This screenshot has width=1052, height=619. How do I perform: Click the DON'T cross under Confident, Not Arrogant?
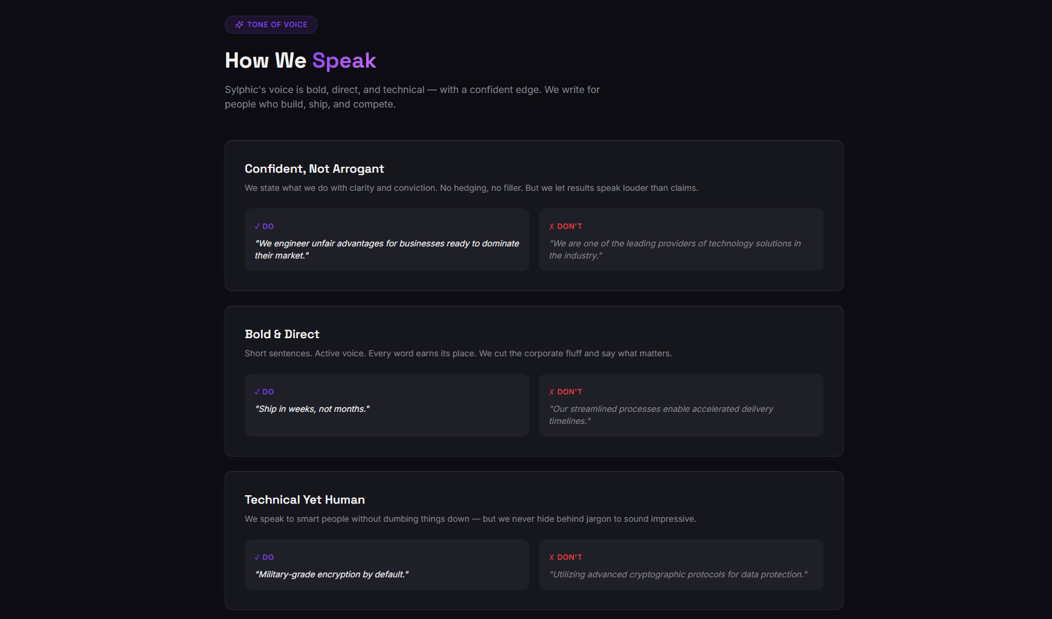click(x=552, y=226)
